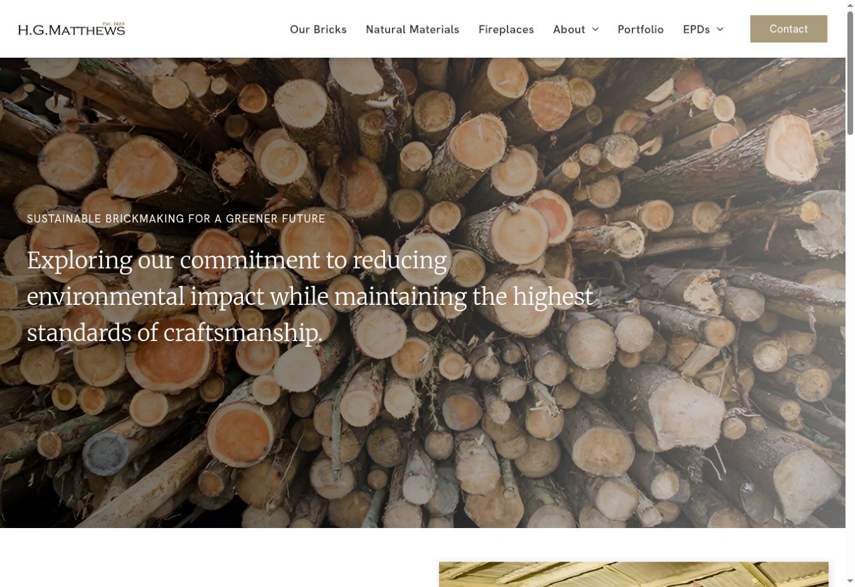This screenshot has height=587, width=855.
Task: Open the EPDs menu link
Action: point(696,29)
